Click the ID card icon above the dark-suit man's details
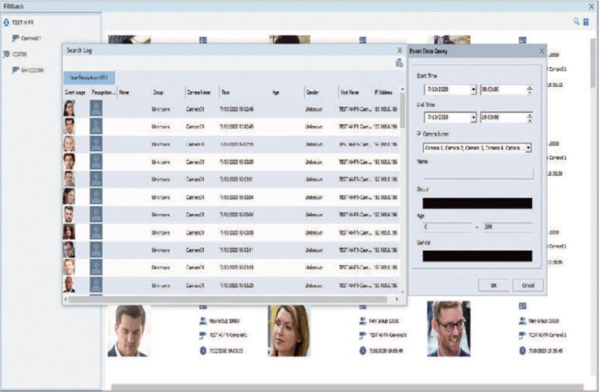Image resolution: width=599 pixels, height=392 pixels. 203,306
